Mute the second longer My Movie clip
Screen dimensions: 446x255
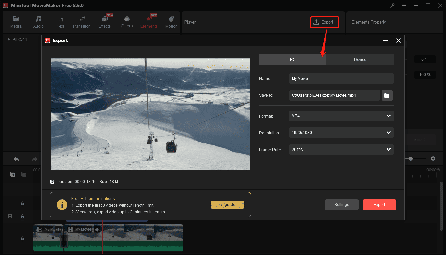click(x=97, y=230)
